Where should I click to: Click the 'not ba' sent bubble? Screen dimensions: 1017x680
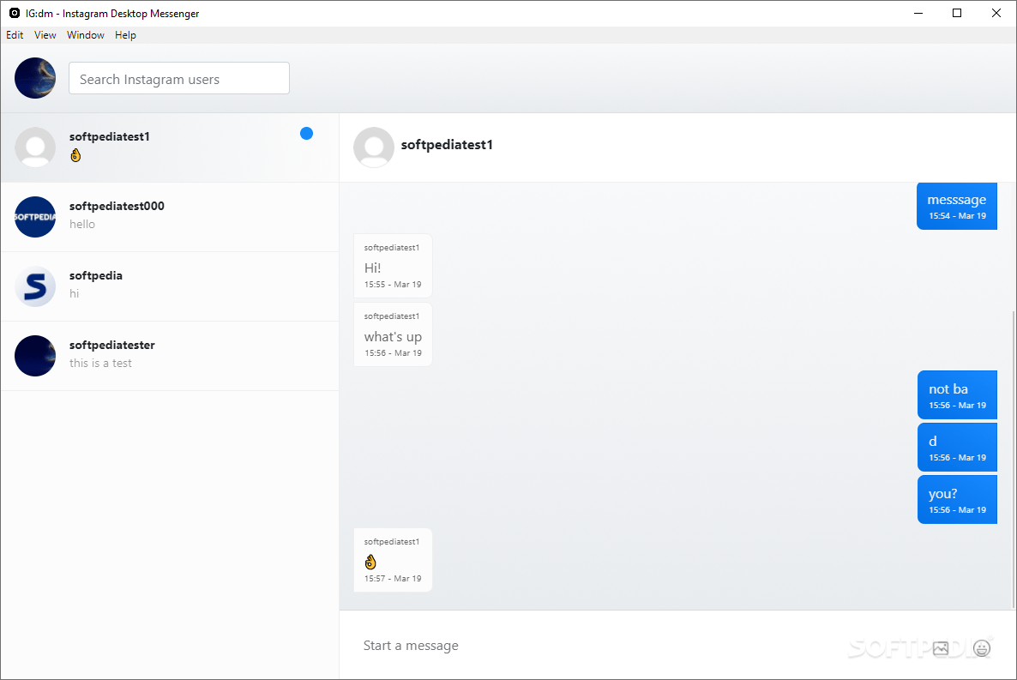[x=957, y=395]
